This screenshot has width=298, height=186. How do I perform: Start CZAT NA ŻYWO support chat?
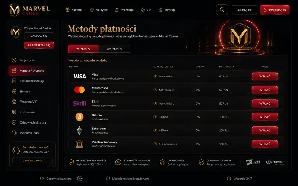[32, 161]
